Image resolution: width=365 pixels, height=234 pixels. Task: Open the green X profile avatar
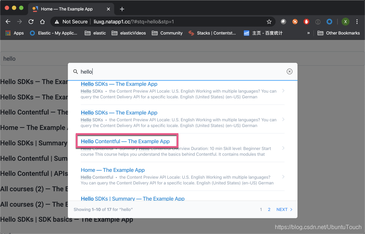[x=346, y=22]
